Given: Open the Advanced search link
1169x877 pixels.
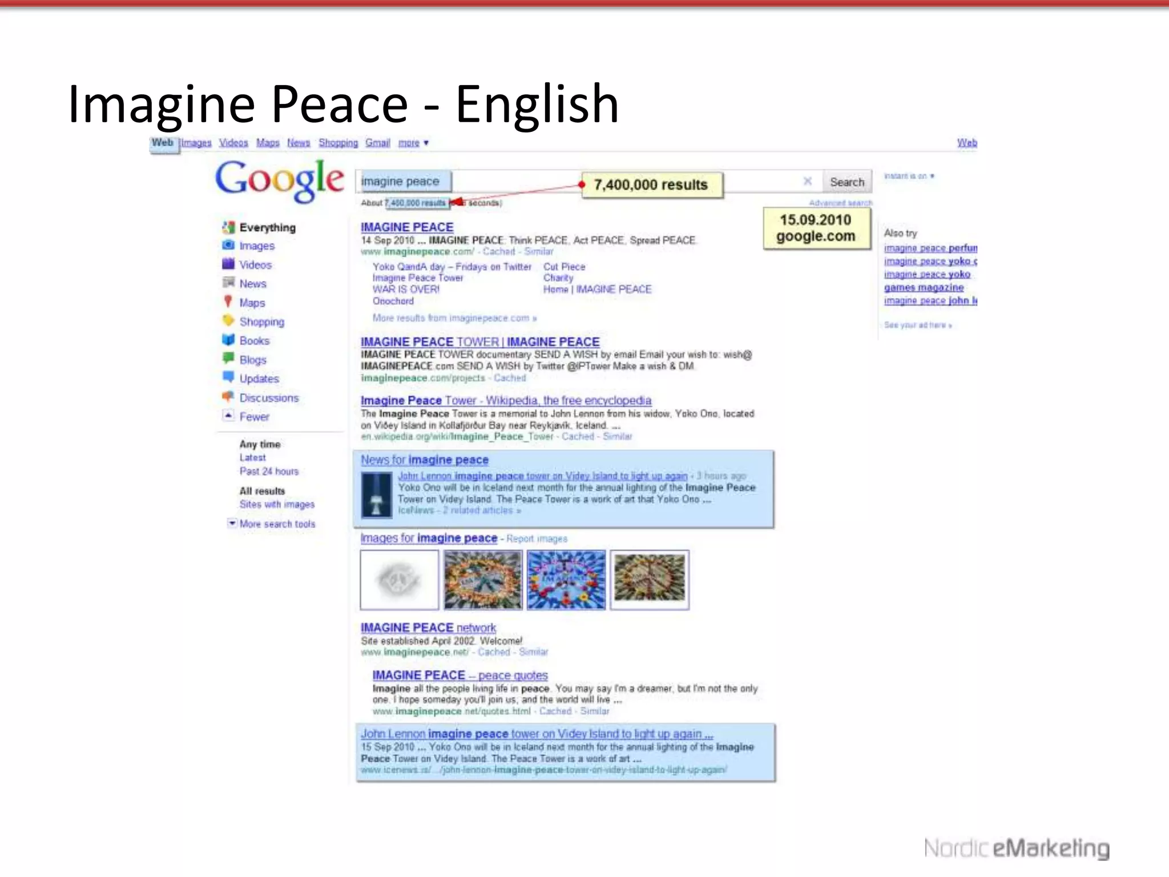Looking at the screenshot, I should point(840,203).
